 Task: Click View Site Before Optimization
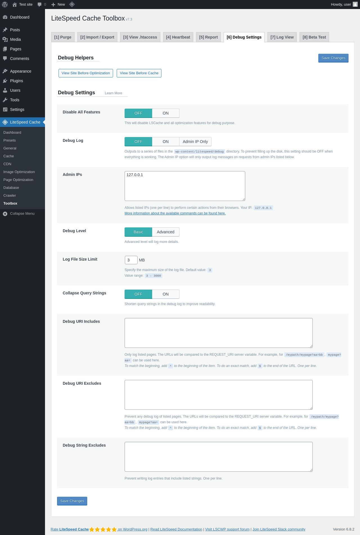pos(86,73)
